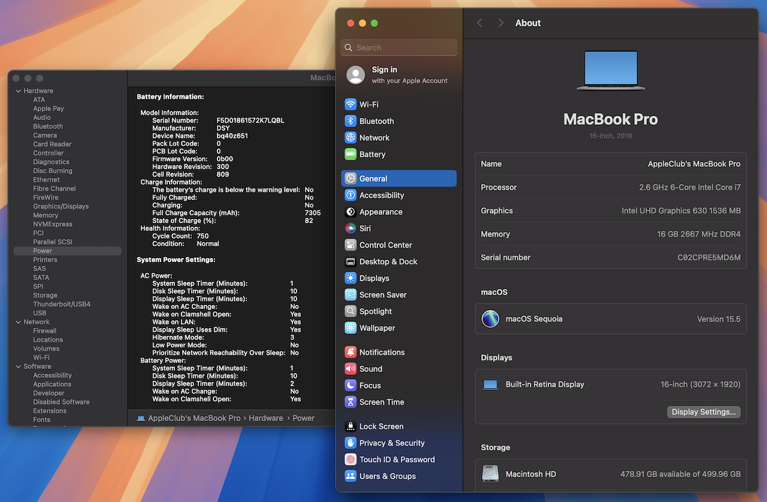The height and width of the screenshot is (502, 767).
Task: Open Accessibility icon in System Settings sidebar
Action: coord(351,196)
